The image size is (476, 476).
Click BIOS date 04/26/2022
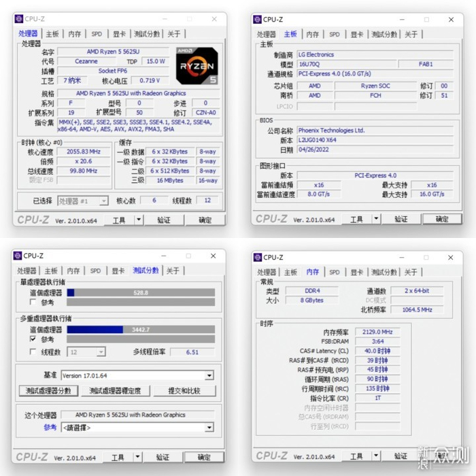click(375, 150)
